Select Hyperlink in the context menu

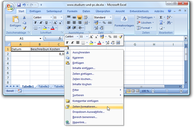click(94, 123)
